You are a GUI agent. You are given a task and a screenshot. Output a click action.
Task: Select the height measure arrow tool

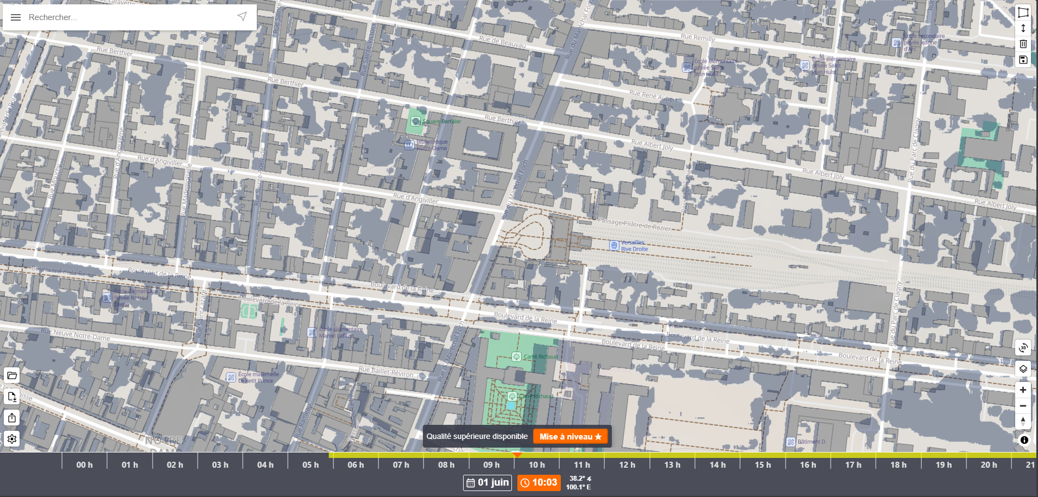[1023, 28]
